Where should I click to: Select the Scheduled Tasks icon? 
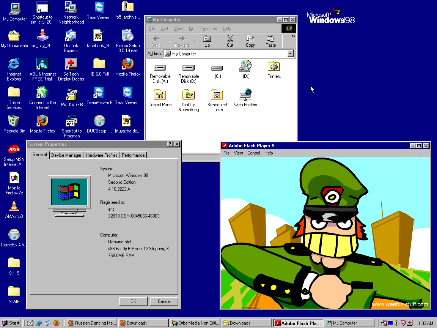point(217,100)
